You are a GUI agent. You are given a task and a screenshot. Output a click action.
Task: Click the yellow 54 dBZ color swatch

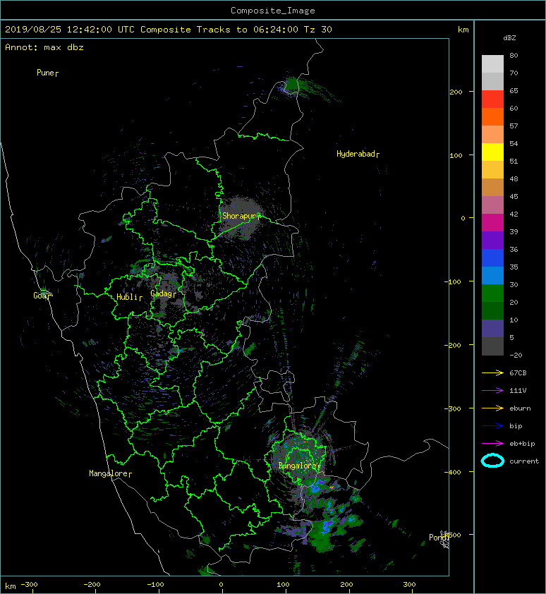(492, 152)
